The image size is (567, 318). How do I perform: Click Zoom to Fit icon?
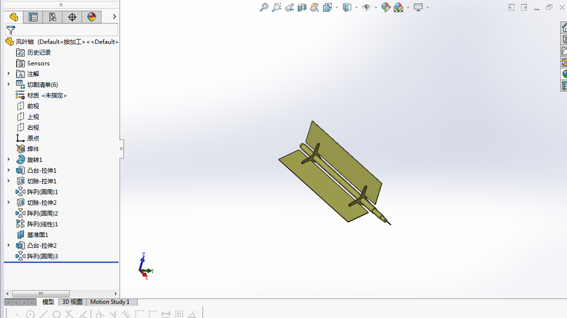point(264,7)
